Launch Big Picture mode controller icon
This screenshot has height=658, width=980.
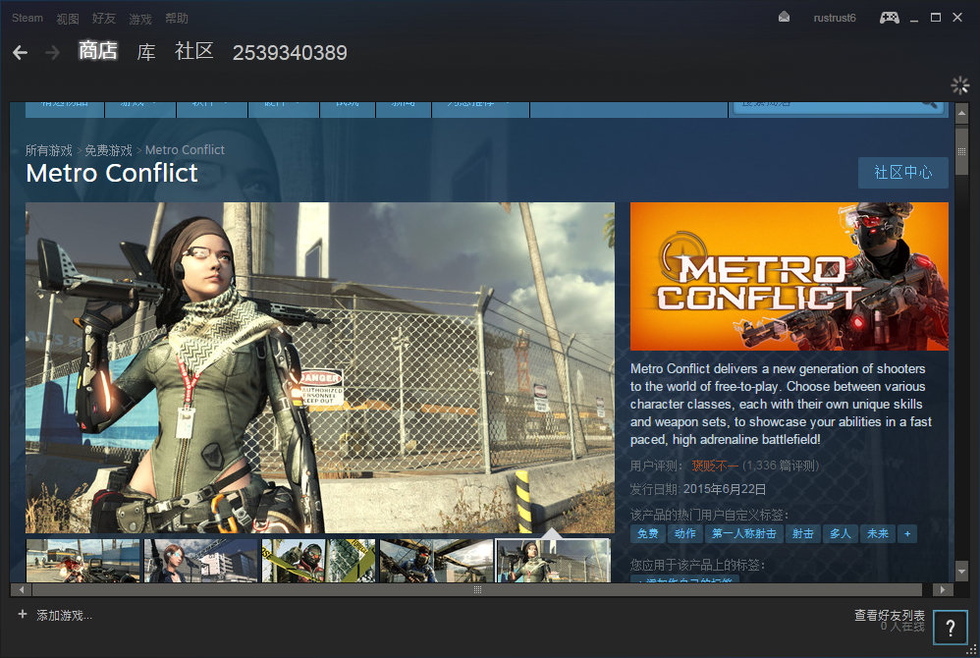click(x=890, y=18)
